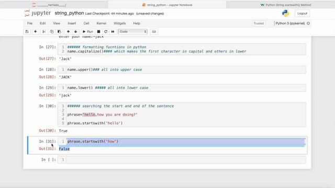
Task: Move selected cell down arrow
Action: coord(75,31)
